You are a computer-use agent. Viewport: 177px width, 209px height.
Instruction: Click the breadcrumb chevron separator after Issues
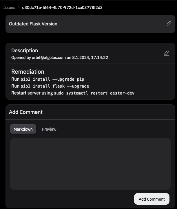coord(19,8)
